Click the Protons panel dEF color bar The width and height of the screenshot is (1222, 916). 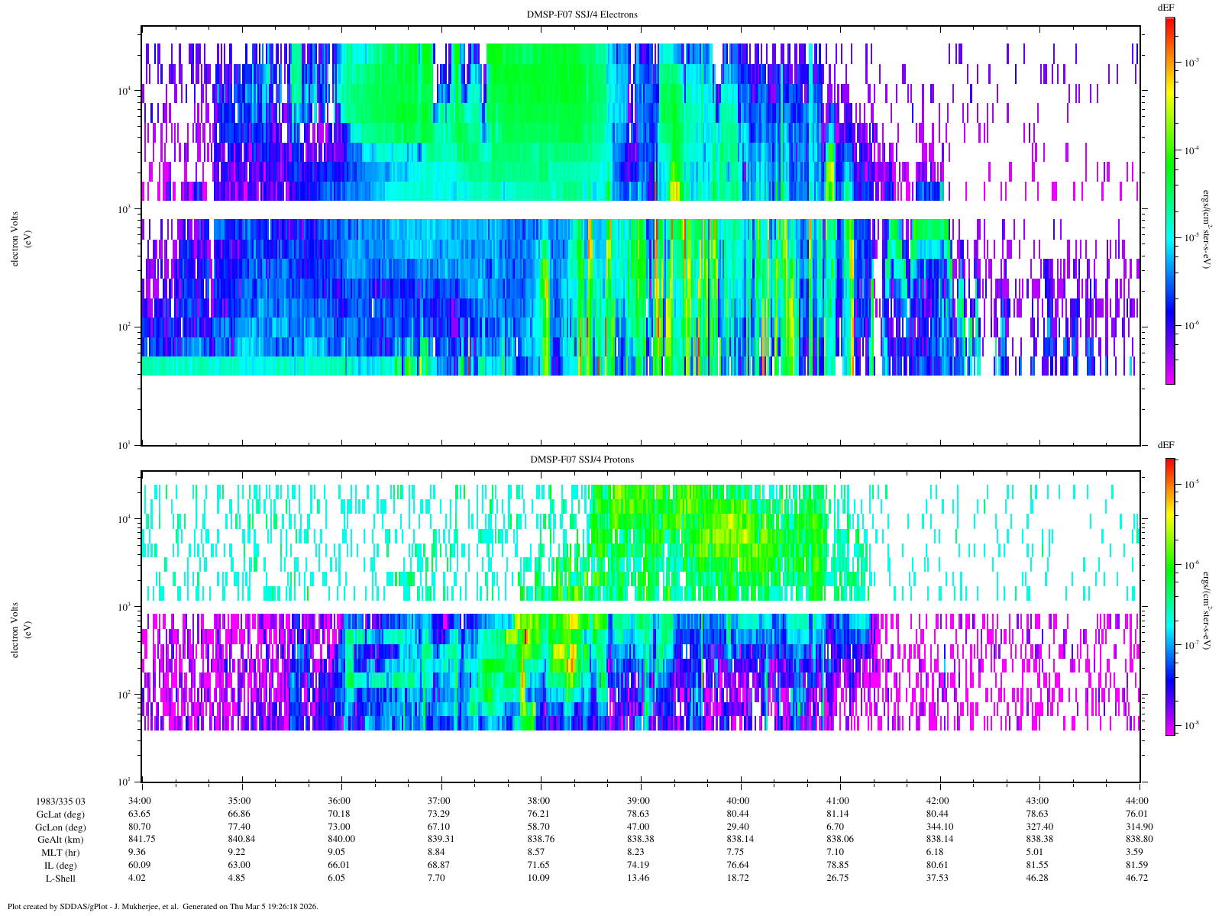[x=1169, y=597]
